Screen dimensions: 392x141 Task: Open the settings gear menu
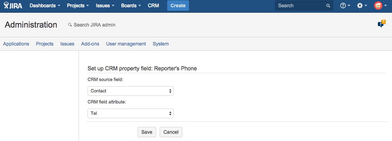[362, 6]
